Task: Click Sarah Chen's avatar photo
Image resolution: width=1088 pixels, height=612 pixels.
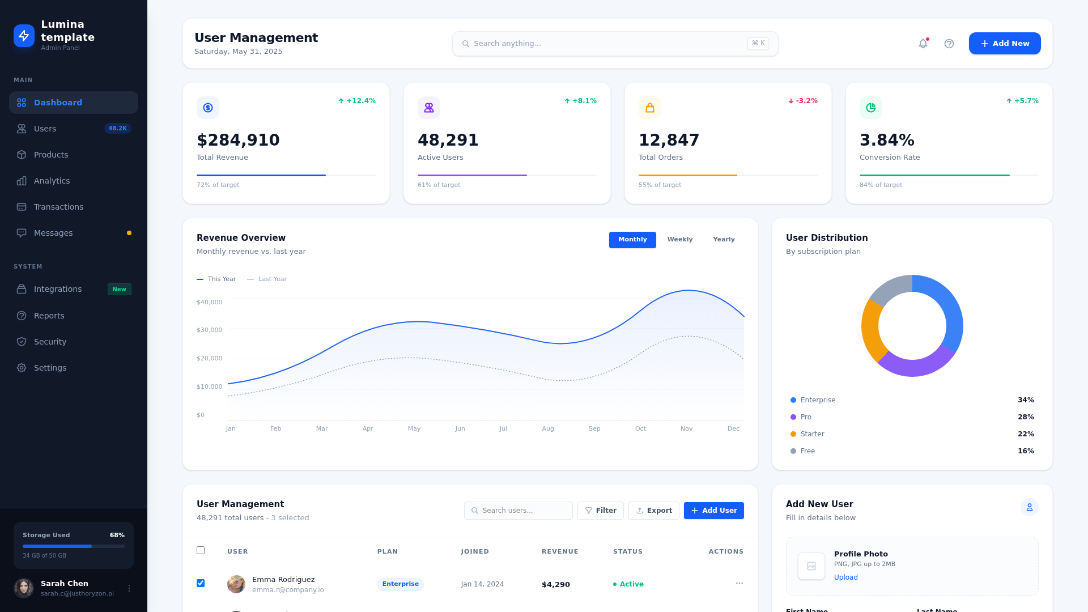Action: [24, 588]
